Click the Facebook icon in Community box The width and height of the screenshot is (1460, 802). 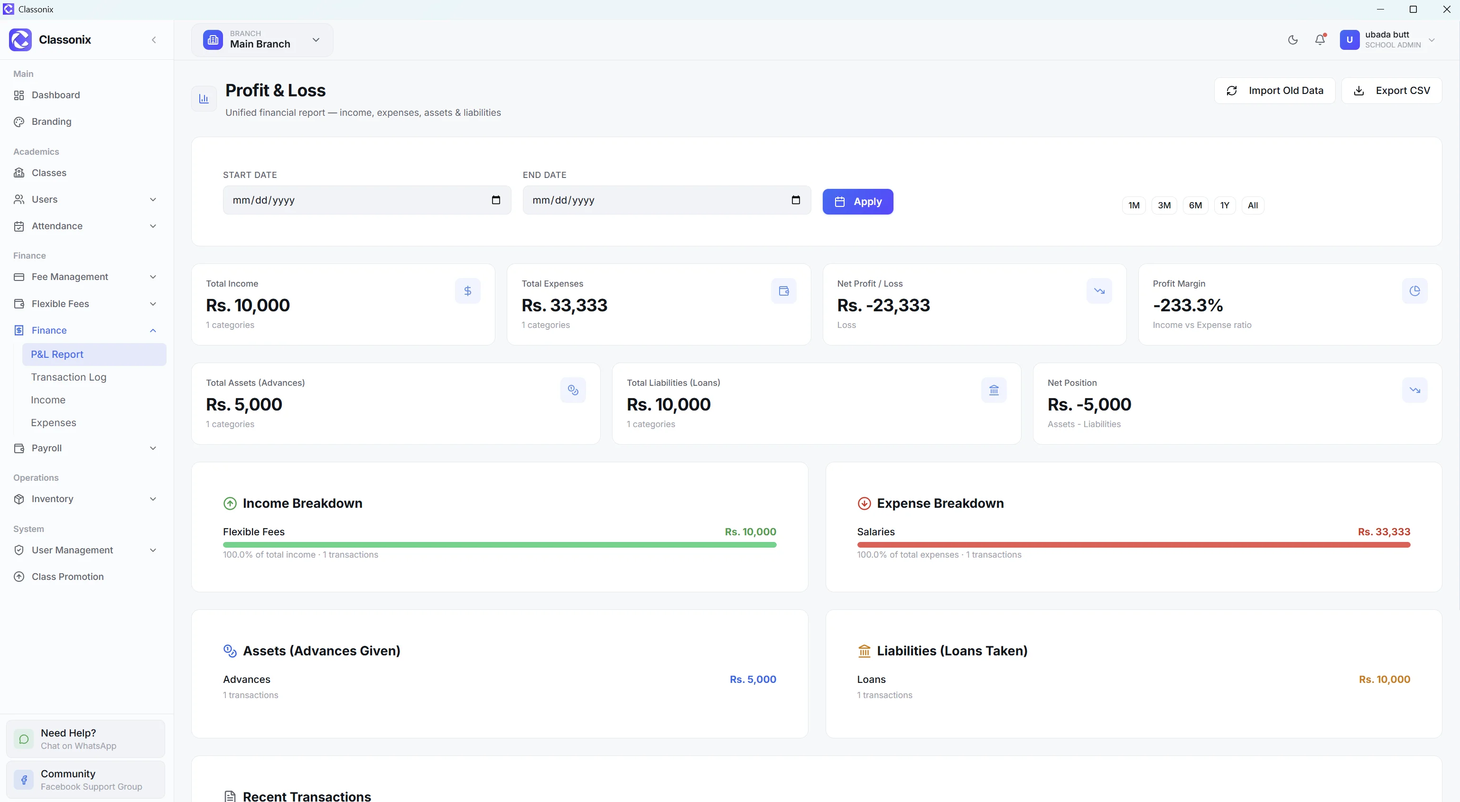coord(24,780)
